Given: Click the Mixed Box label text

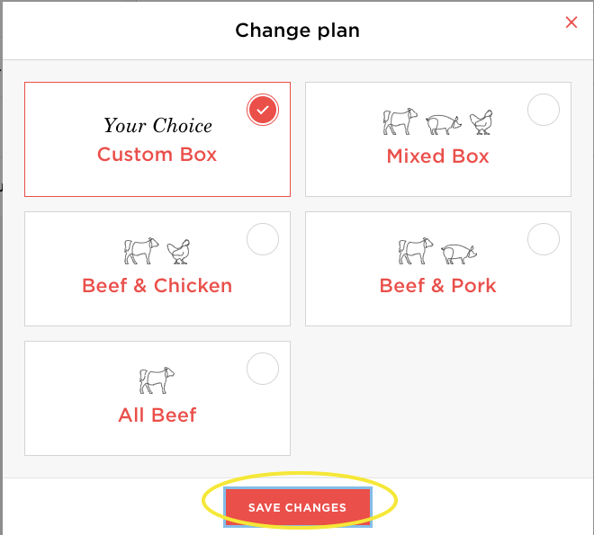Looking at the screenshot, I should [438, 156].
